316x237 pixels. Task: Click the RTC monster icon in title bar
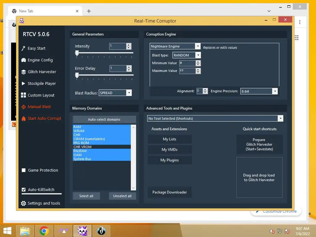pos(22,21)
